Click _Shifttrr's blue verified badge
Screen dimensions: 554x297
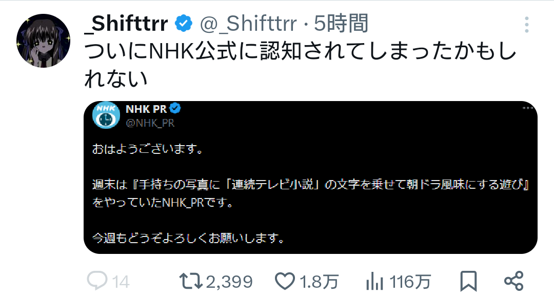point(183,24)
